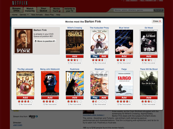Click the Netflix logo
Viewport: 173px width, 129px height.
pyautogui.click(x=20, y=3)
